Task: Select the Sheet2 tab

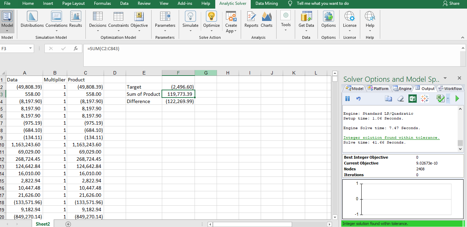Action: (43, 224)
